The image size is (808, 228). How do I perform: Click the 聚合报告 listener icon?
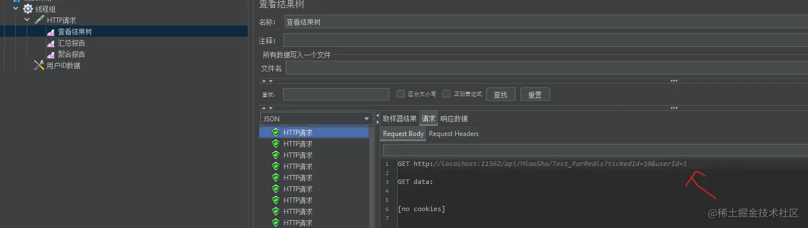tap(50, 55)
